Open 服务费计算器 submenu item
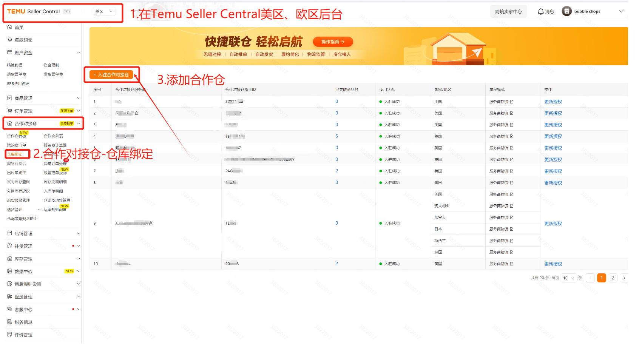 (x=55, y=145)
